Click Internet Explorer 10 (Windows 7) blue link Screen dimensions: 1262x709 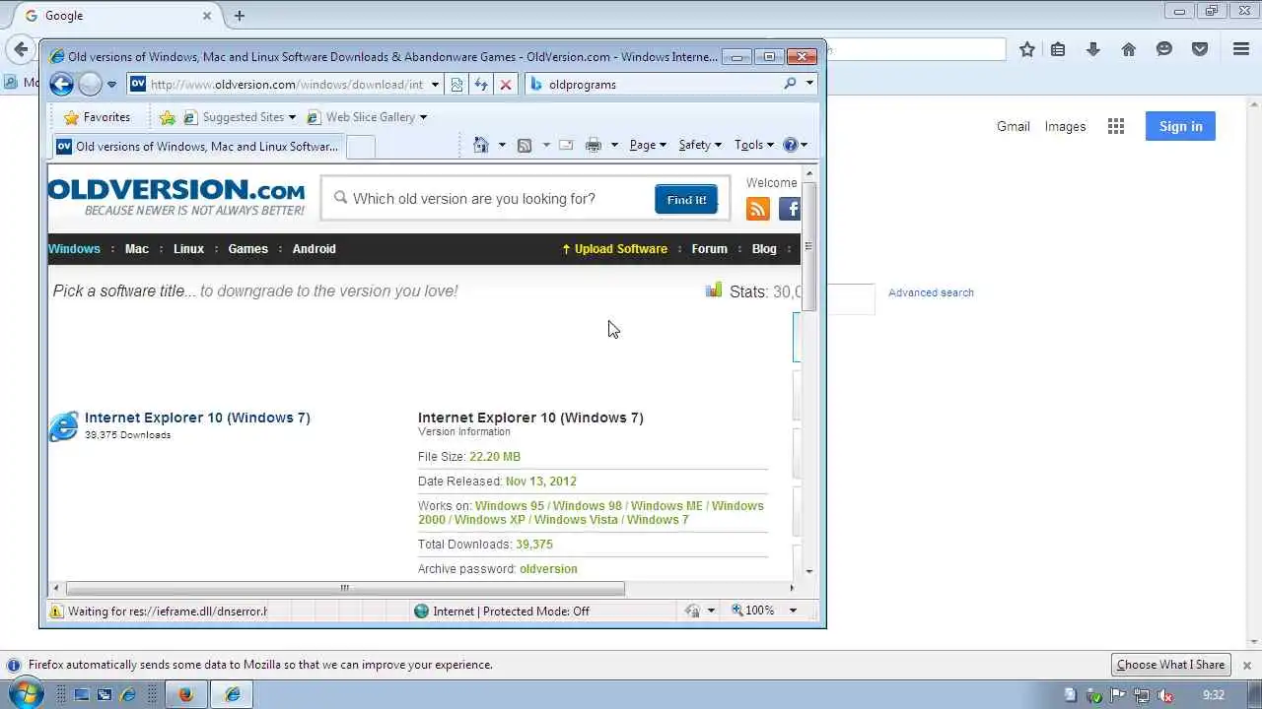point(197,418)
